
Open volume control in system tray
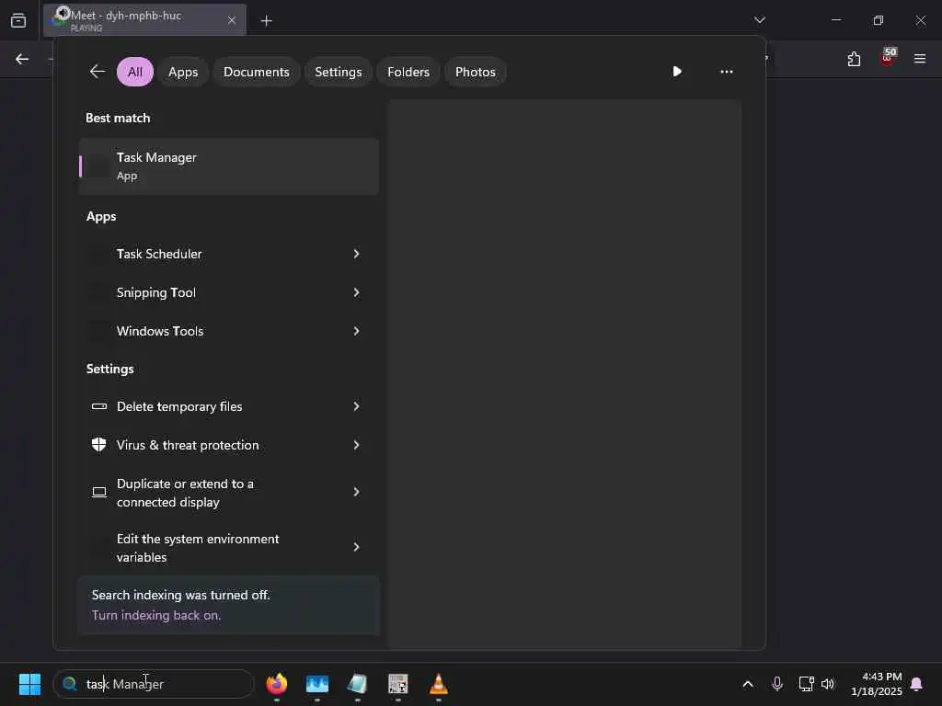[x=828, y=684]
